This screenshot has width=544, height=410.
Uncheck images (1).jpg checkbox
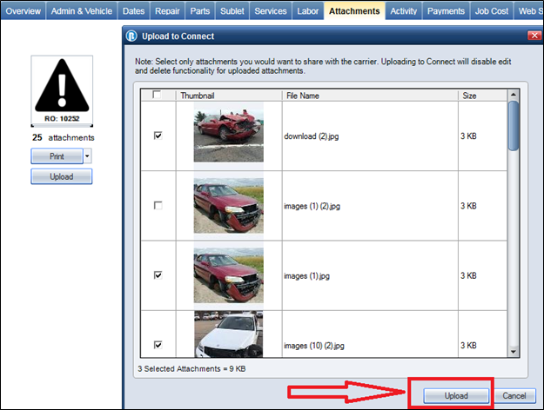click(158, 275)
